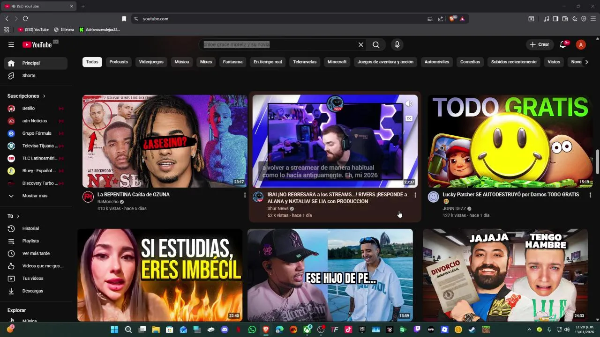Open the JONN DEZZ channel avatar
Screen dimensions: 600x337
[x=434, y=197]
